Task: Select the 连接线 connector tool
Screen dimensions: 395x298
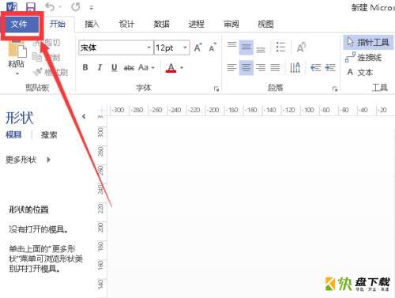Action: [363, 57]
